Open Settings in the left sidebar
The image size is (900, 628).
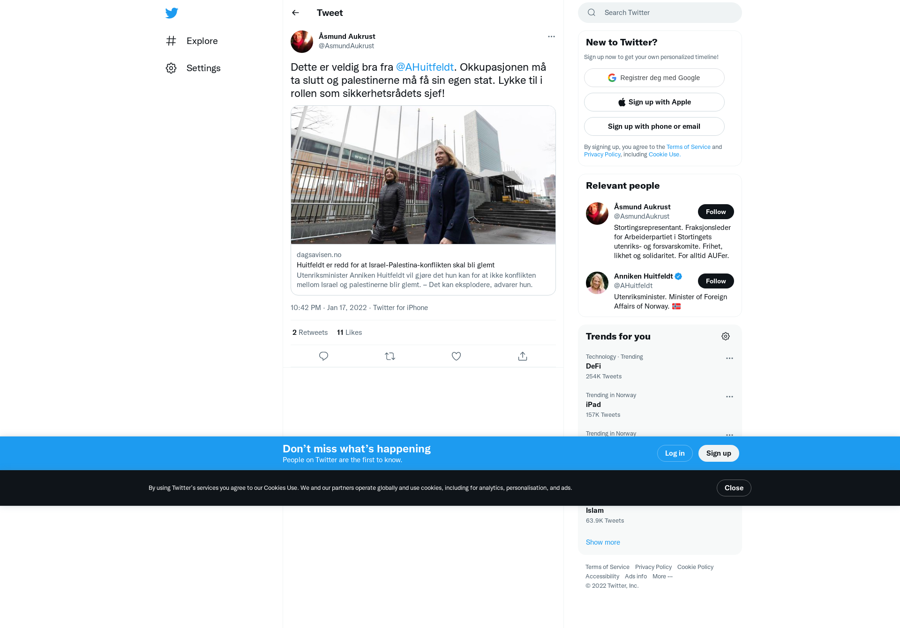point(193,68)
